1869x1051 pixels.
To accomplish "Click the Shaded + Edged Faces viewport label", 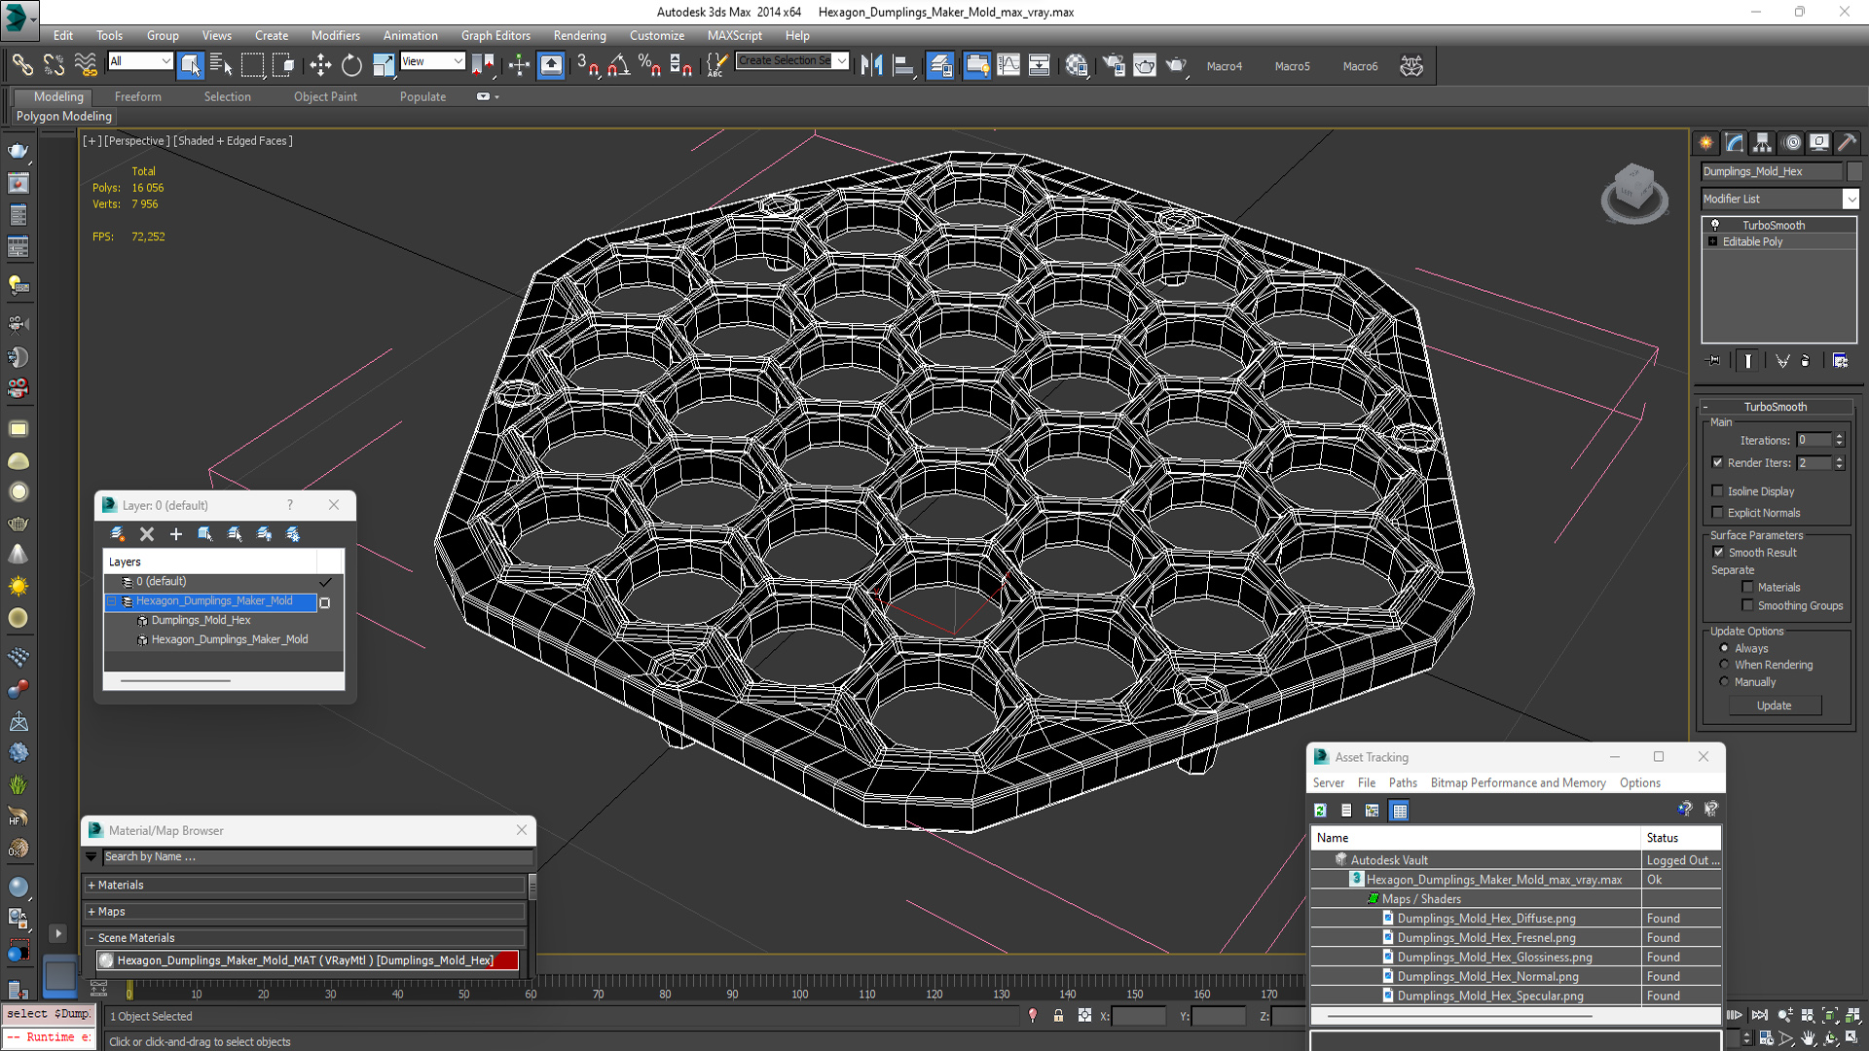I will point(233,141).
